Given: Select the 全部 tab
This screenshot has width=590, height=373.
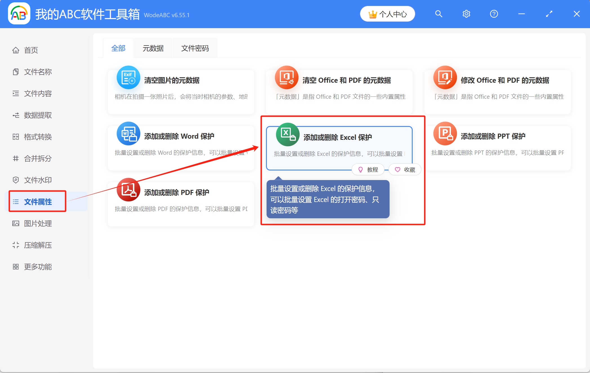Looking at the screenshot, I should [118, 48].
